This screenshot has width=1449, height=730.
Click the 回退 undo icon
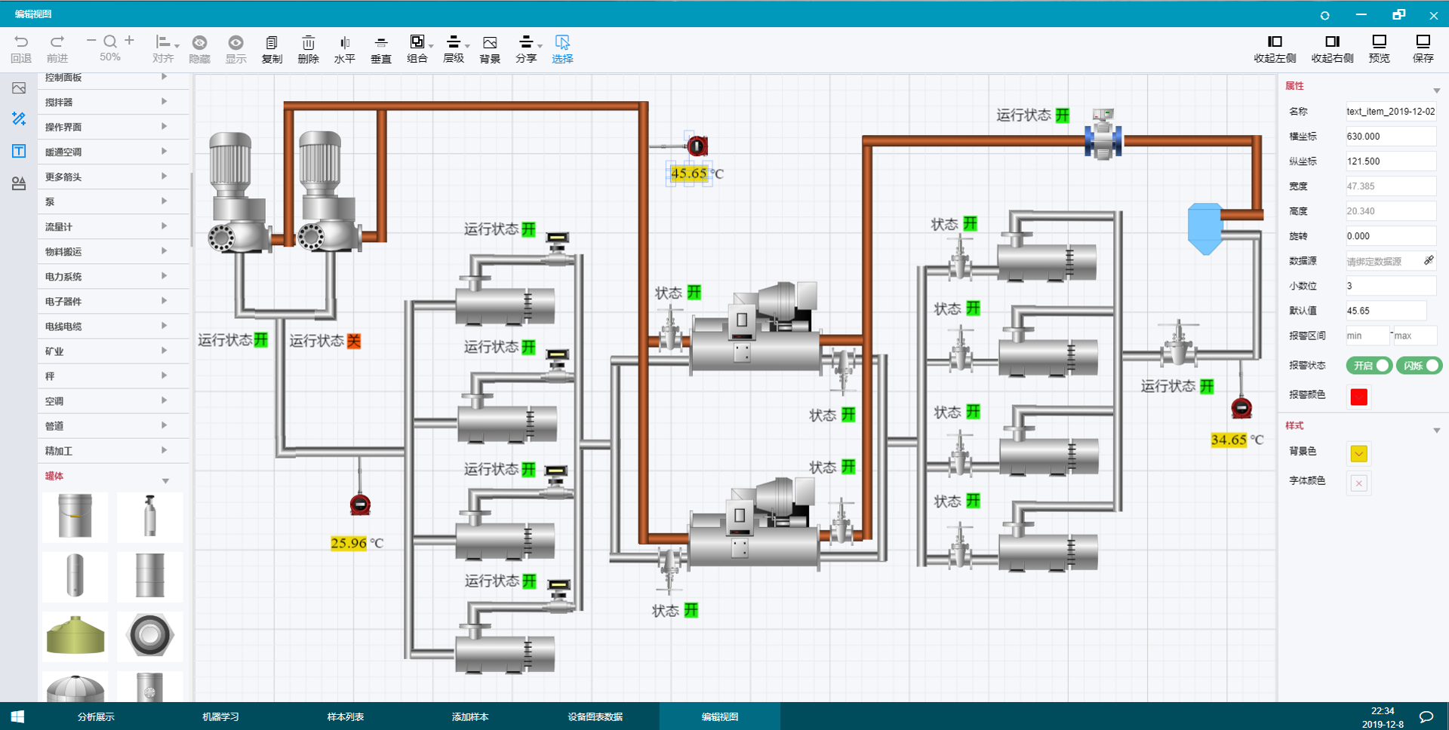coord(21,42)
